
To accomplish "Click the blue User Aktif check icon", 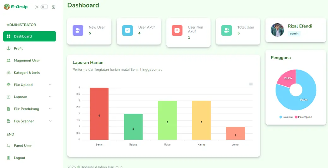I will click(x=128, y=31).
